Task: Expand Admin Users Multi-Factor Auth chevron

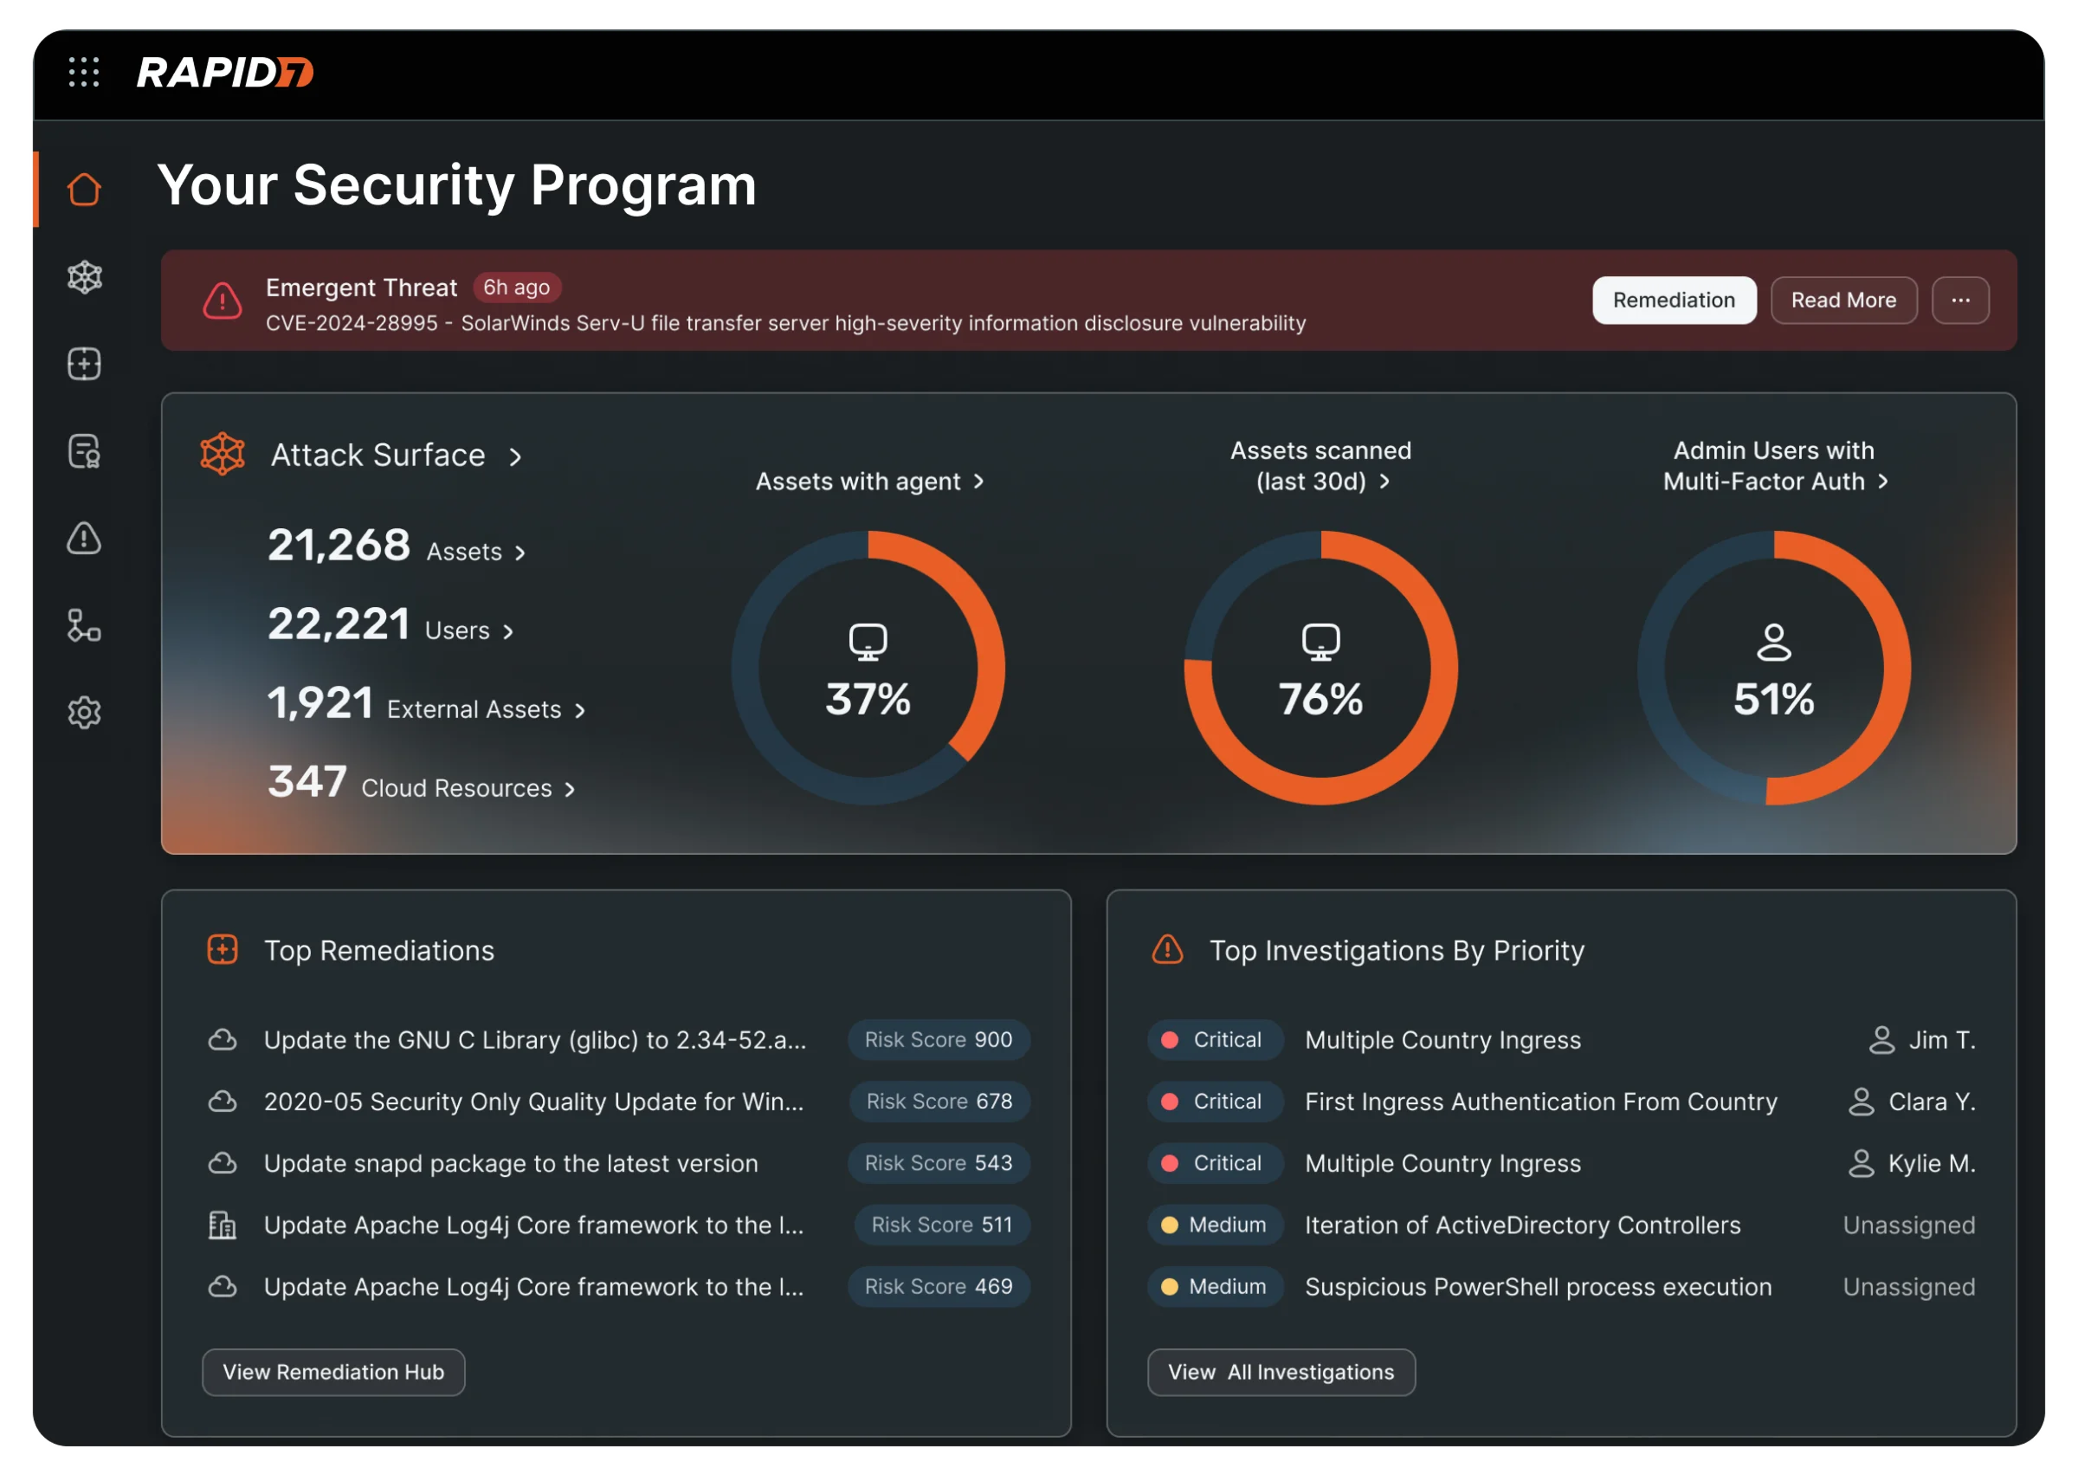Action: point(1882,481)
